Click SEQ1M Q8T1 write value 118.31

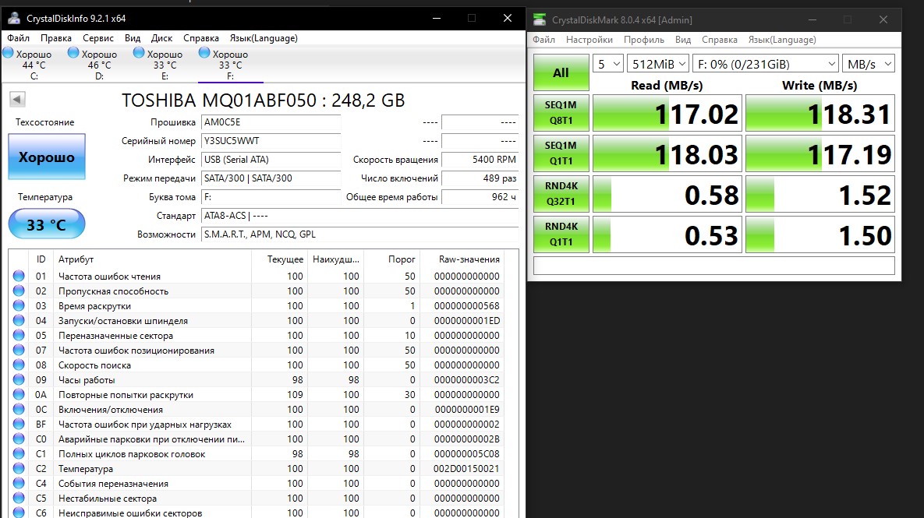pos(820,113)
